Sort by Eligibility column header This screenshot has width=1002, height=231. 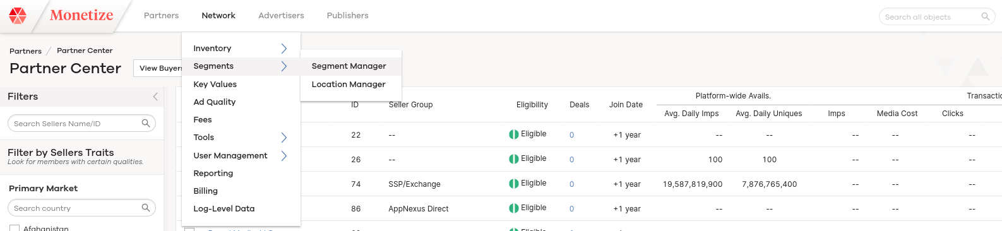[x=532, y=105]
